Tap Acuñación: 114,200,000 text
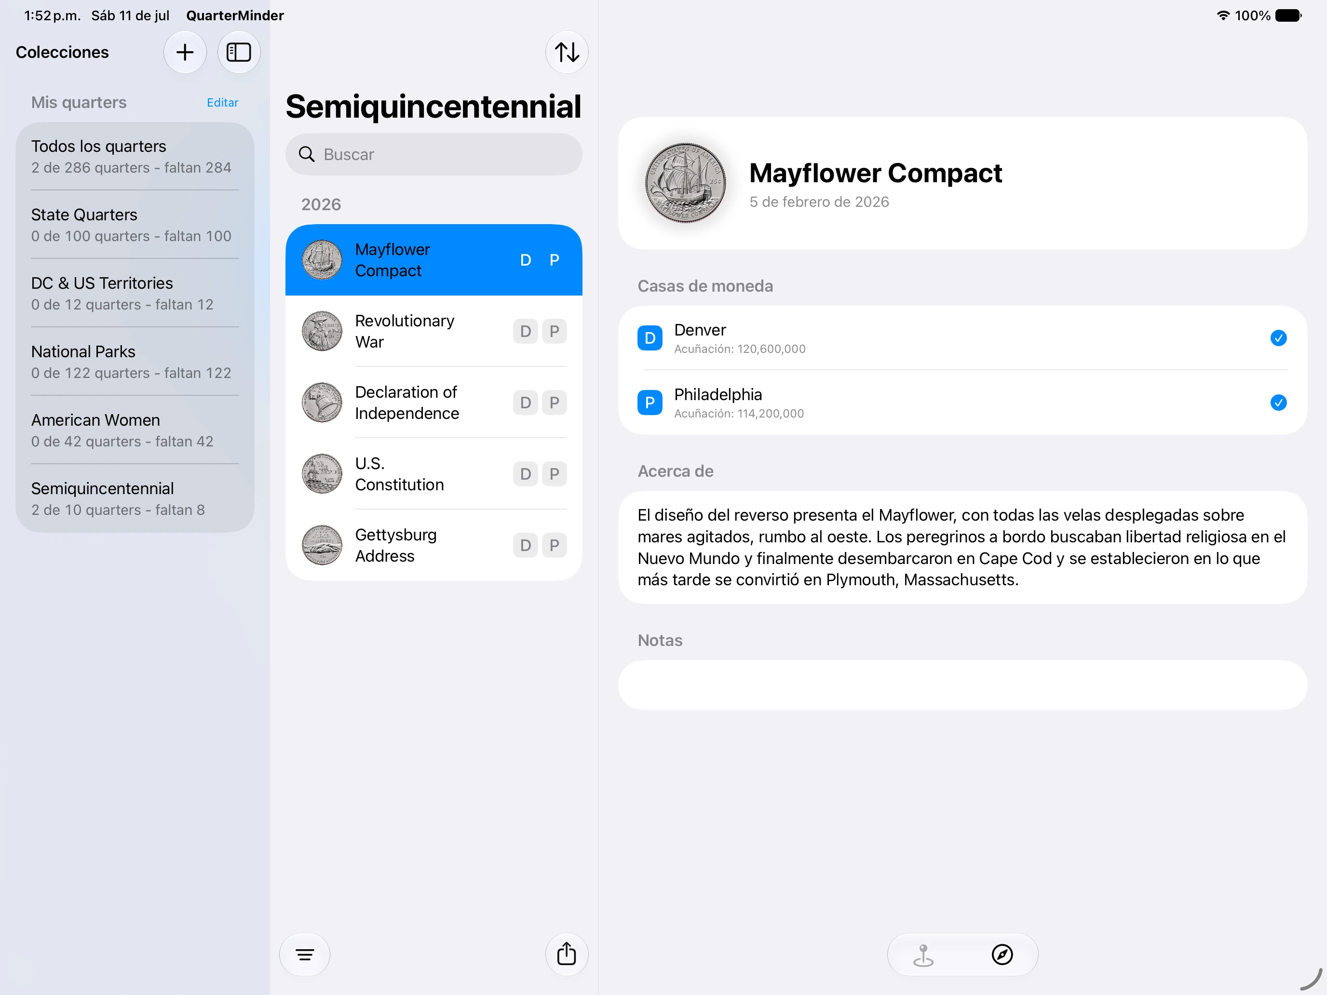The height and width of the screenshot is (995, 1327). coord(739,413)
